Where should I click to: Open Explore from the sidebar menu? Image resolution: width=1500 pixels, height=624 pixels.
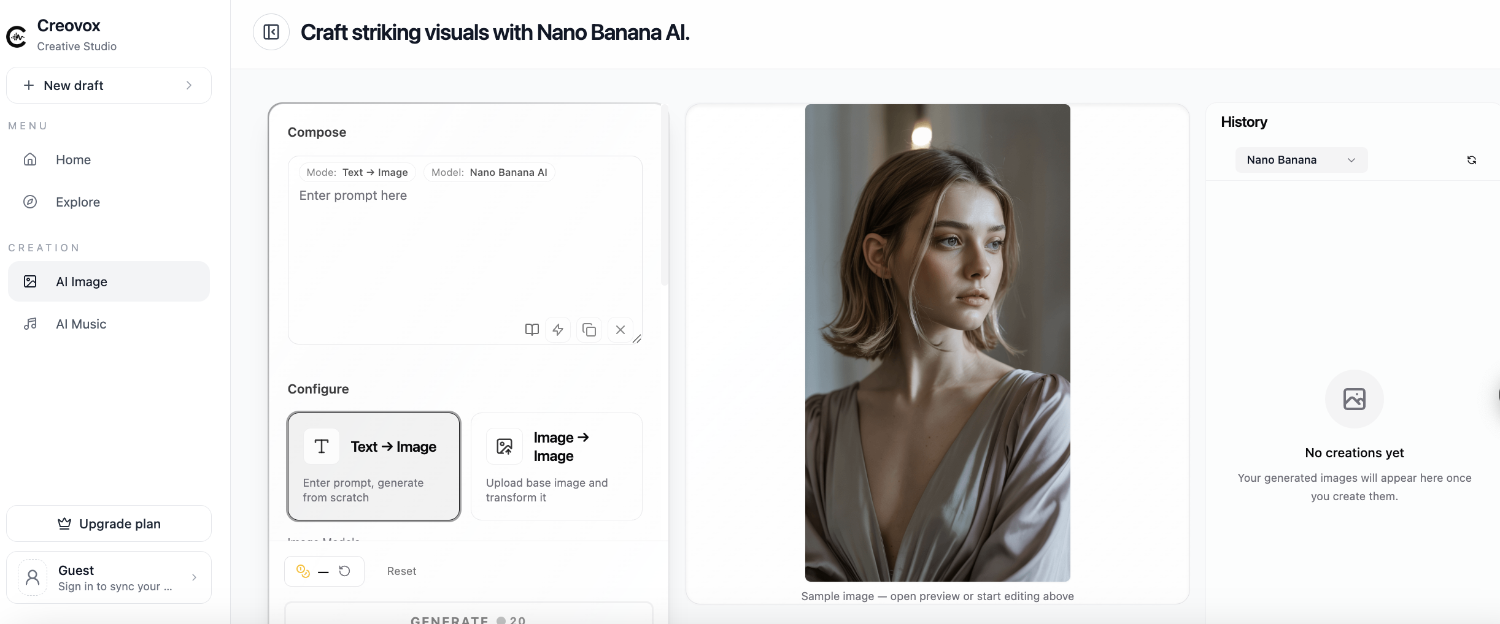click(x=77, y=202)
